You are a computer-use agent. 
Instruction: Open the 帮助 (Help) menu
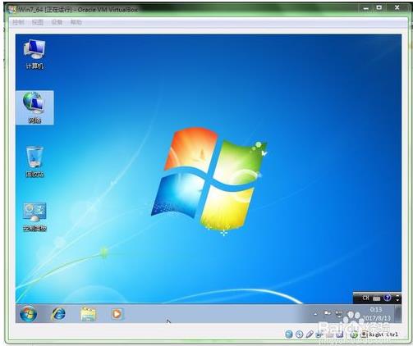76,22
